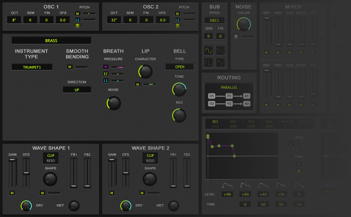
Task: Click the OSC 1 SEM value field
Action: (30, 20)
